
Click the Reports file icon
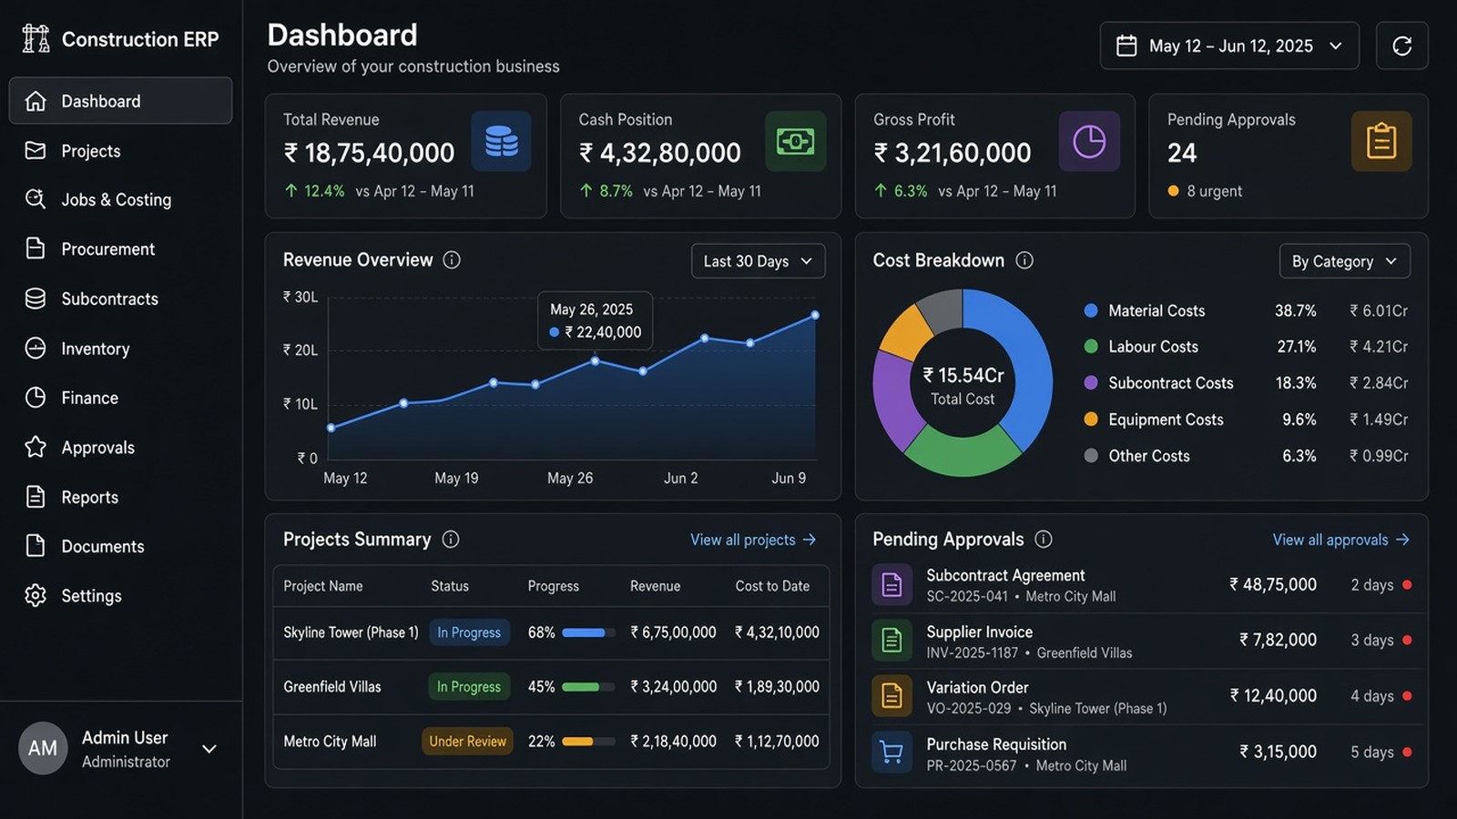coord(36,497)
